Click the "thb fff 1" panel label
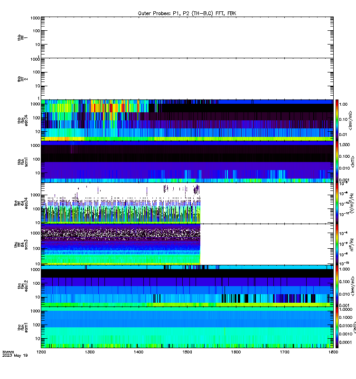 [x=22, y=37]
